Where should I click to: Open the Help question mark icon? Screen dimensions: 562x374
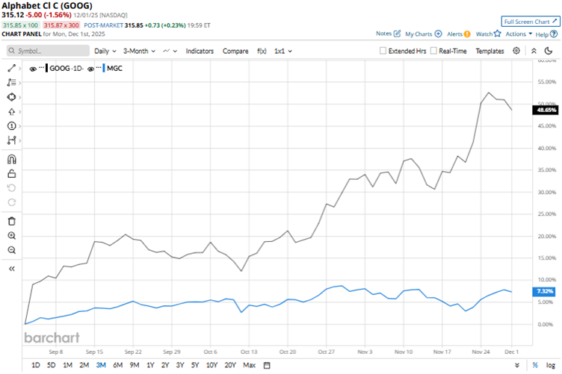pyautogui.click(x=554, y=34)
